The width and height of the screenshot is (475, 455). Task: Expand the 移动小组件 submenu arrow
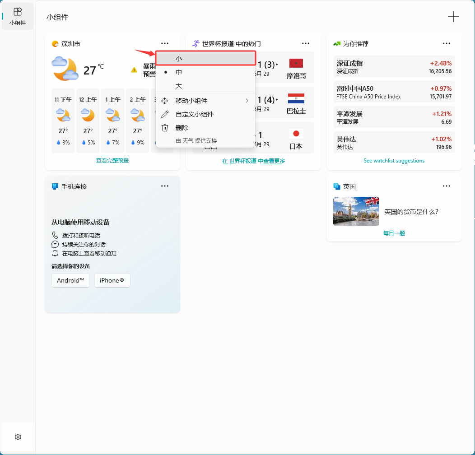point(247,101)
